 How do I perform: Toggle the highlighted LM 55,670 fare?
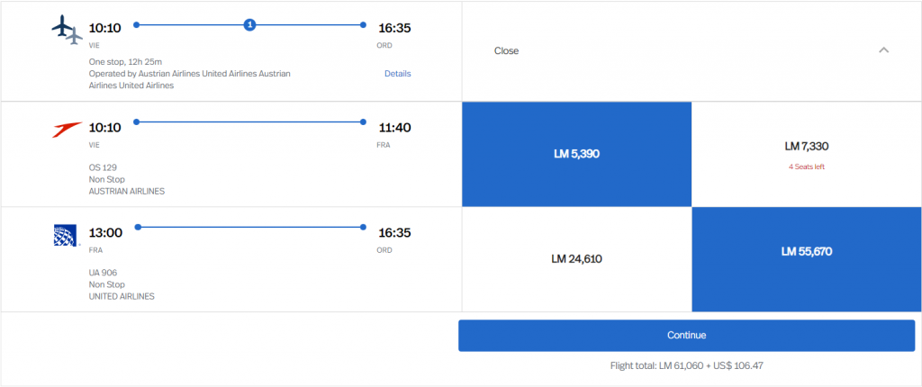(806, 252)
